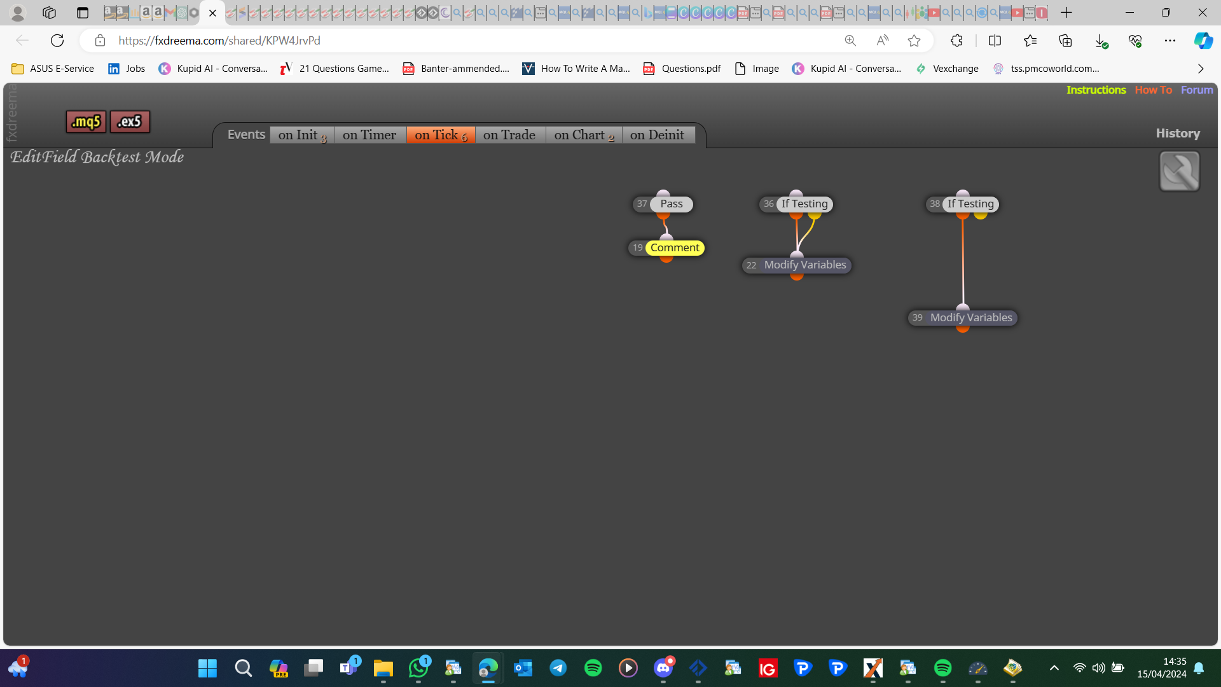Open the tab actions menu icon
The height and width of the screenshot is (687, 1221).
pos(83,13)
